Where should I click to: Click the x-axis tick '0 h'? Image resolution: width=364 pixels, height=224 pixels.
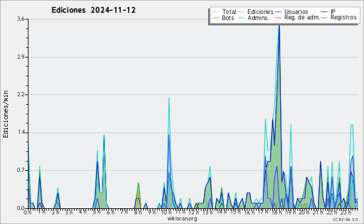[x=28, y=212]
